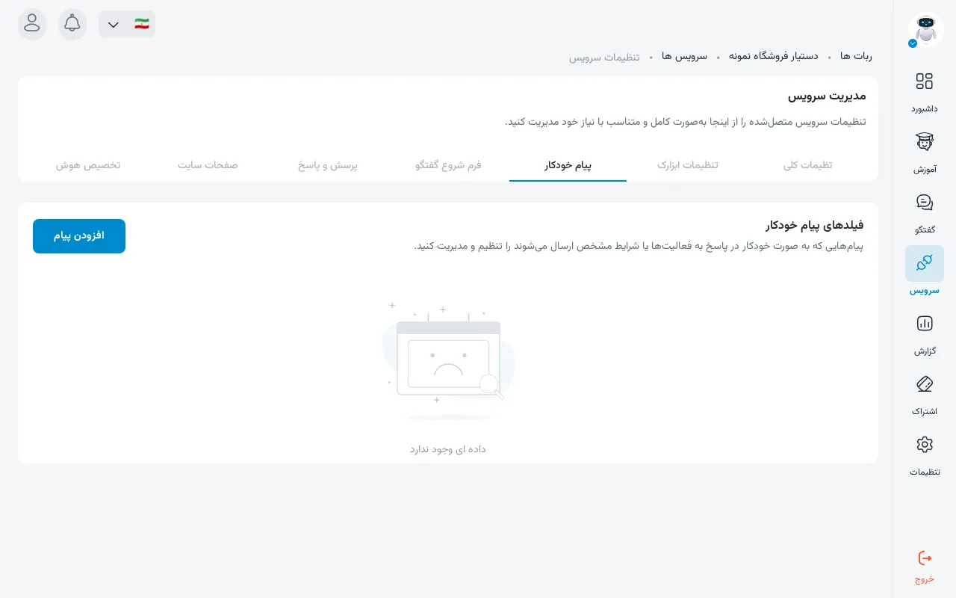Viewport: 956px width, 598px height.
Task: Switch to تنظیمات ابزارک tab
Action: click(688, 164)
